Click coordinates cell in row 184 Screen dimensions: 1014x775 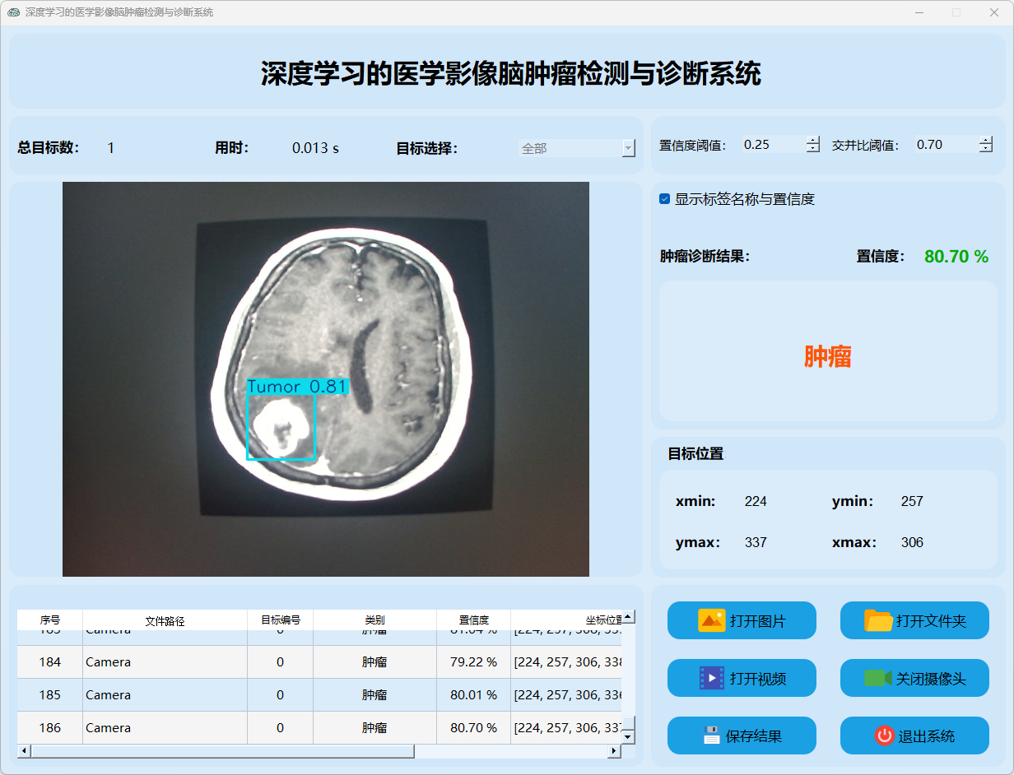(566, 662)
